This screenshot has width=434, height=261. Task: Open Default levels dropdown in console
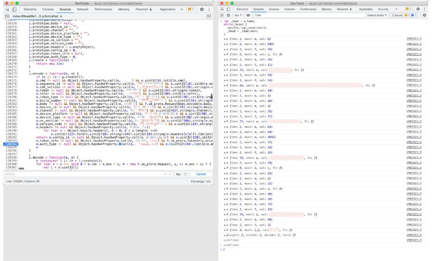click(376, 15)
